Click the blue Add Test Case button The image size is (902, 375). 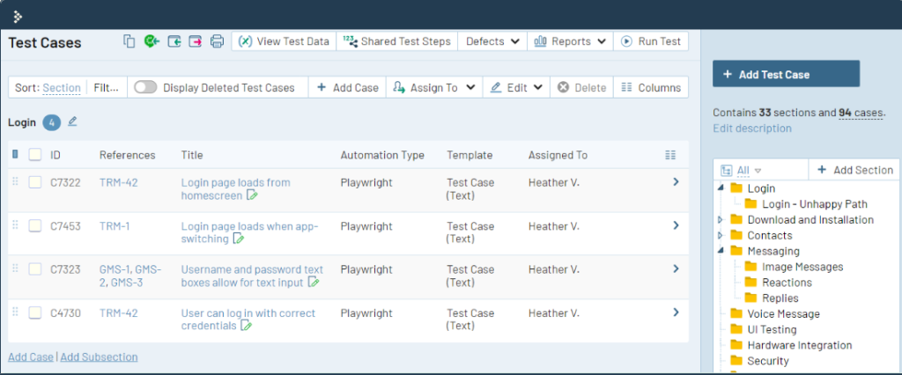coord(786,74)
